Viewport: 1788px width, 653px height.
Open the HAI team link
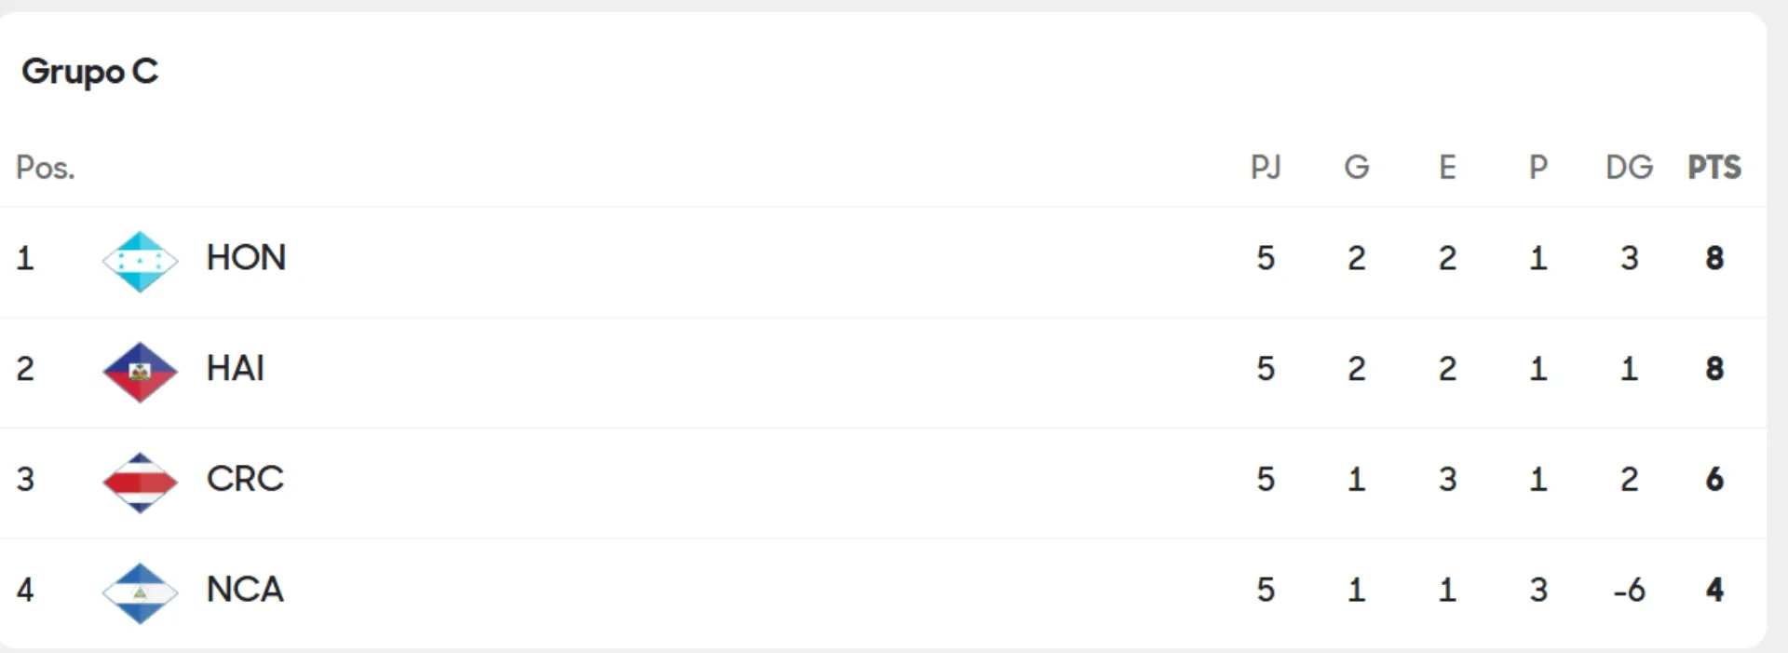tap(236, 369)
